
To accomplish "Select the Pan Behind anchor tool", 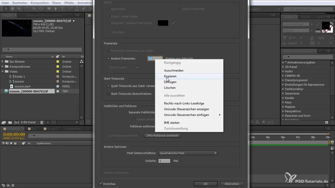I will (x=41, y=9).
